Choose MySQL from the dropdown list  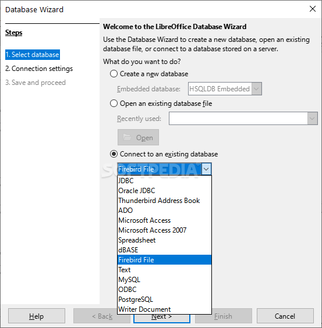pos(164,280)
